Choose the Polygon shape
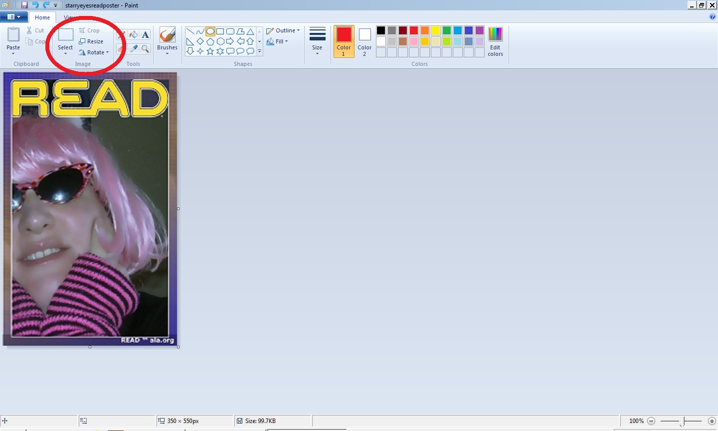 (x=240, y=31)
